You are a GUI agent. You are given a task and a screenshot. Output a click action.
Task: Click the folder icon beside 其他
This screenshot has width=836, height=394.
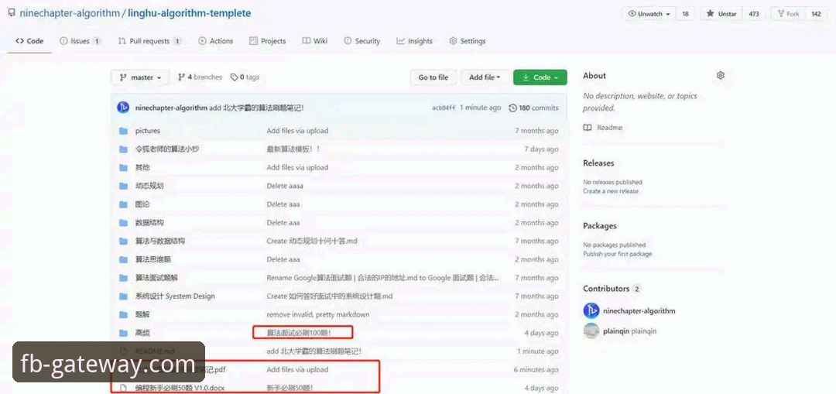(x=124, y=167)
